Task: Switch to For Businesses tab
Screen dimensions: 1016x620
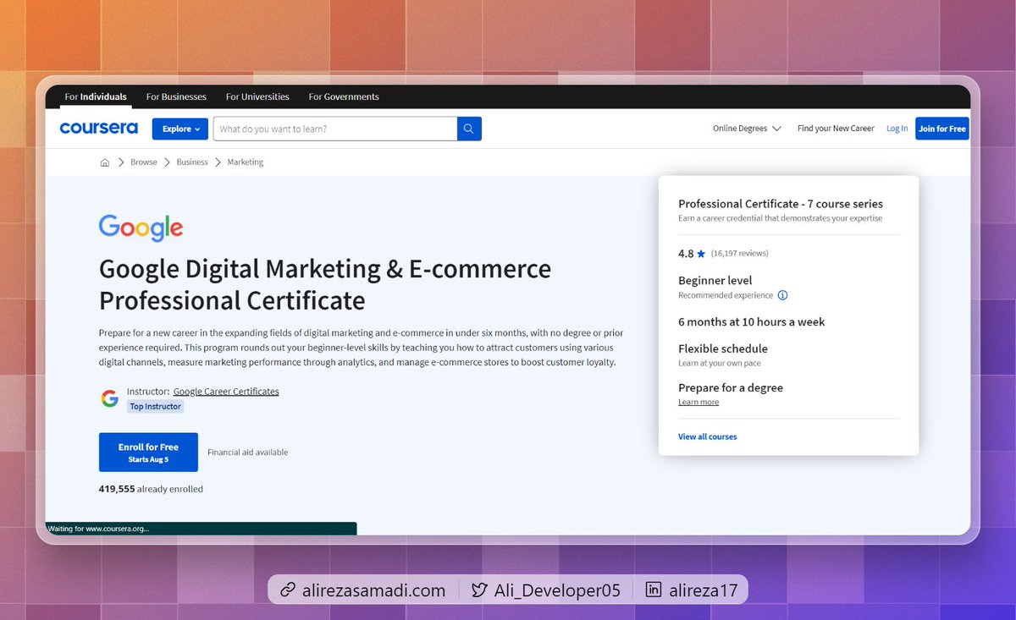Action: coord(176,96)
